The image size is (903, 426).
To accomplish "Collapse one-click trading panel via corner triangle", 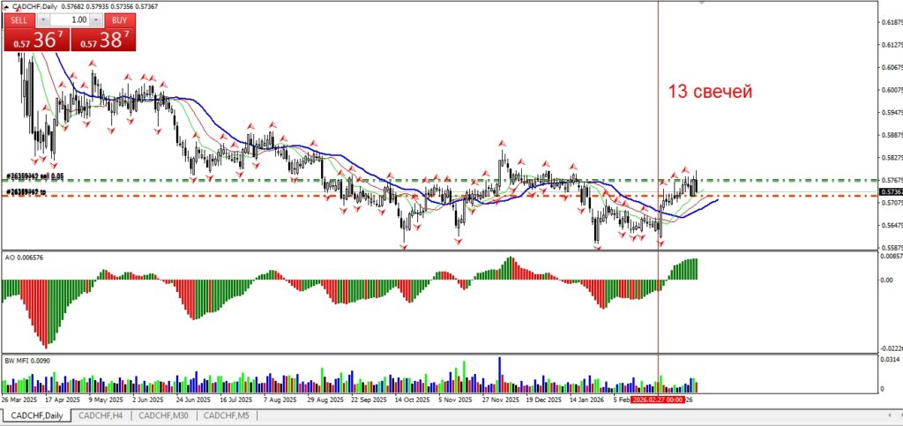I will 6,6.
